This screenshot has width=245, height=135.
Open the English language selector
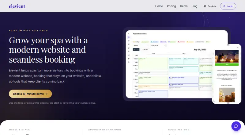coord(209,6)
